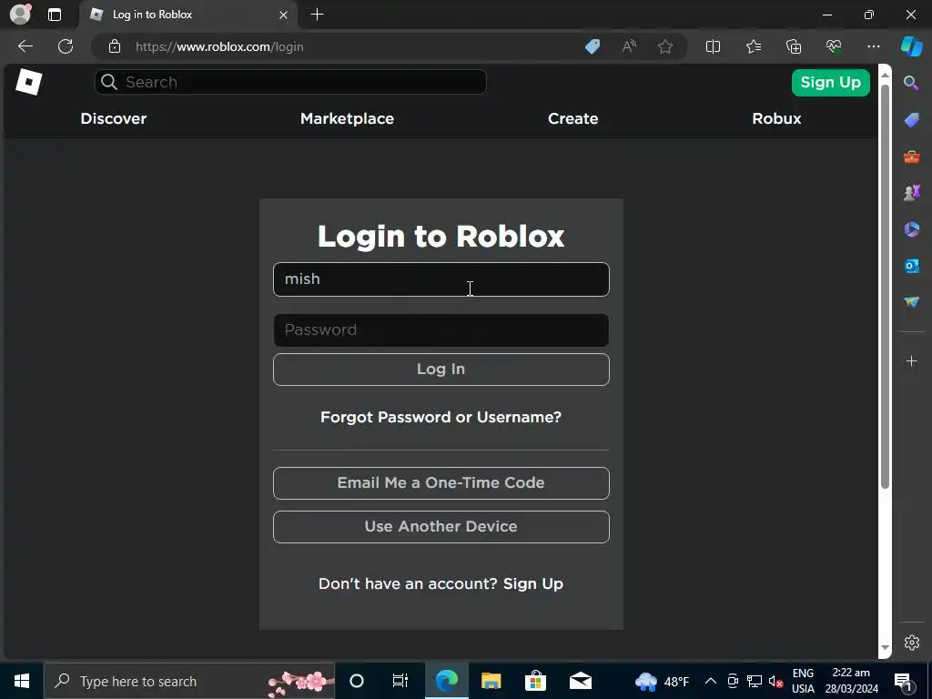Click the username field containing mish
The image size is (932, 699).
441,279
